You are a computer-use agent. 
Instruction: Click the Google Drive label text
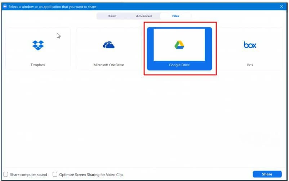(x=179, y=65)
